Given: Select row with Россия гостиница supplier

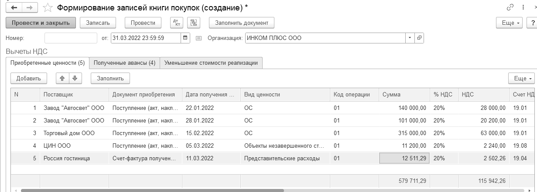Looking at the screenshot, I should click(x=67, y=159).
